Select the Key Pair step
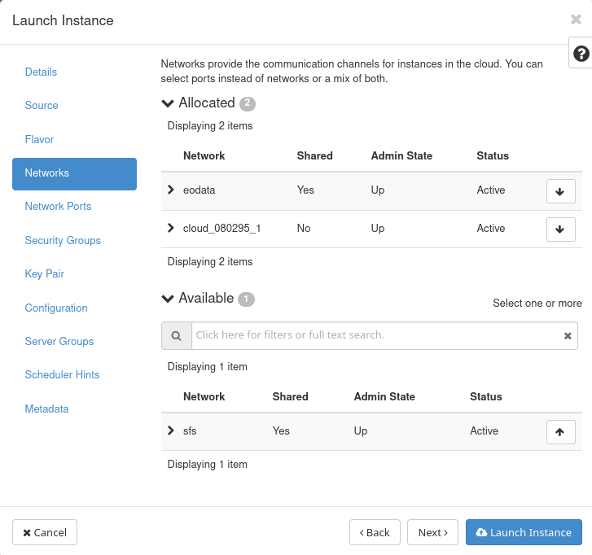This screenshot has height=555, width=592. [x=45, y=274]
